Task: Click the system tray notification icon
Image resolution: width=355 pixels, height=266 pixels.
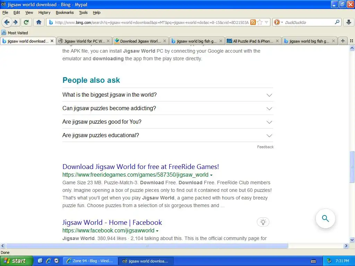Action: (329, 261)
